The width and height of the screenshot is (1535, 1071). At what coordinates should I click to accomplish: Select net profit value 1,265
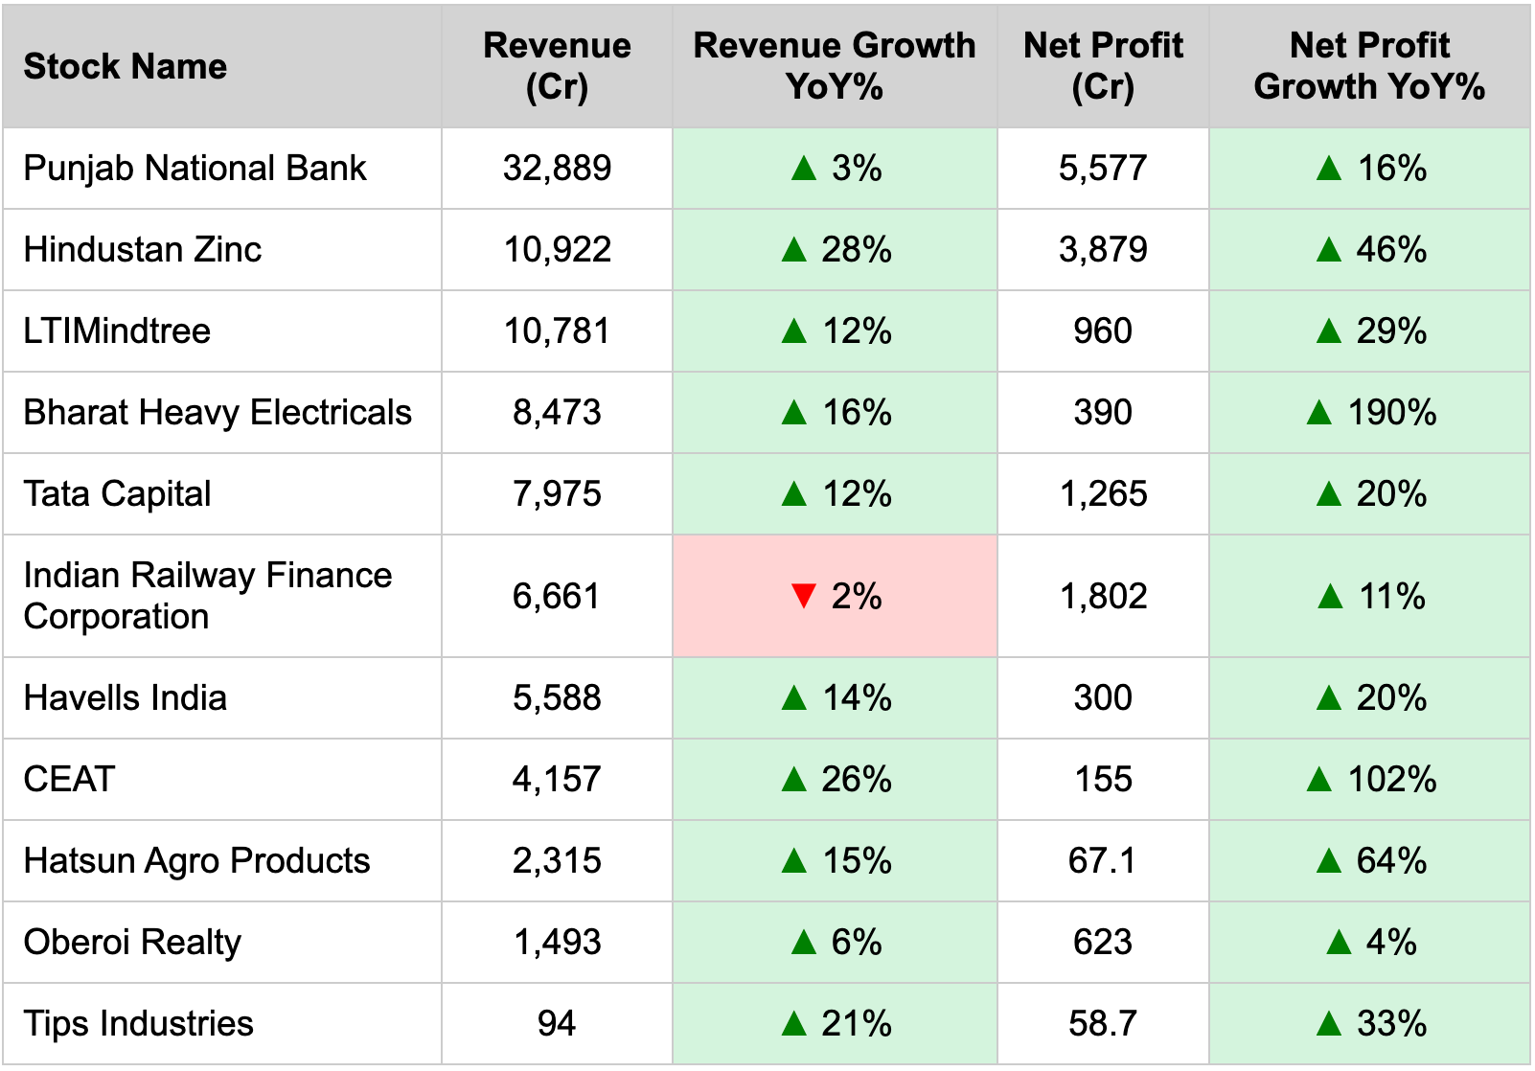1103,494
